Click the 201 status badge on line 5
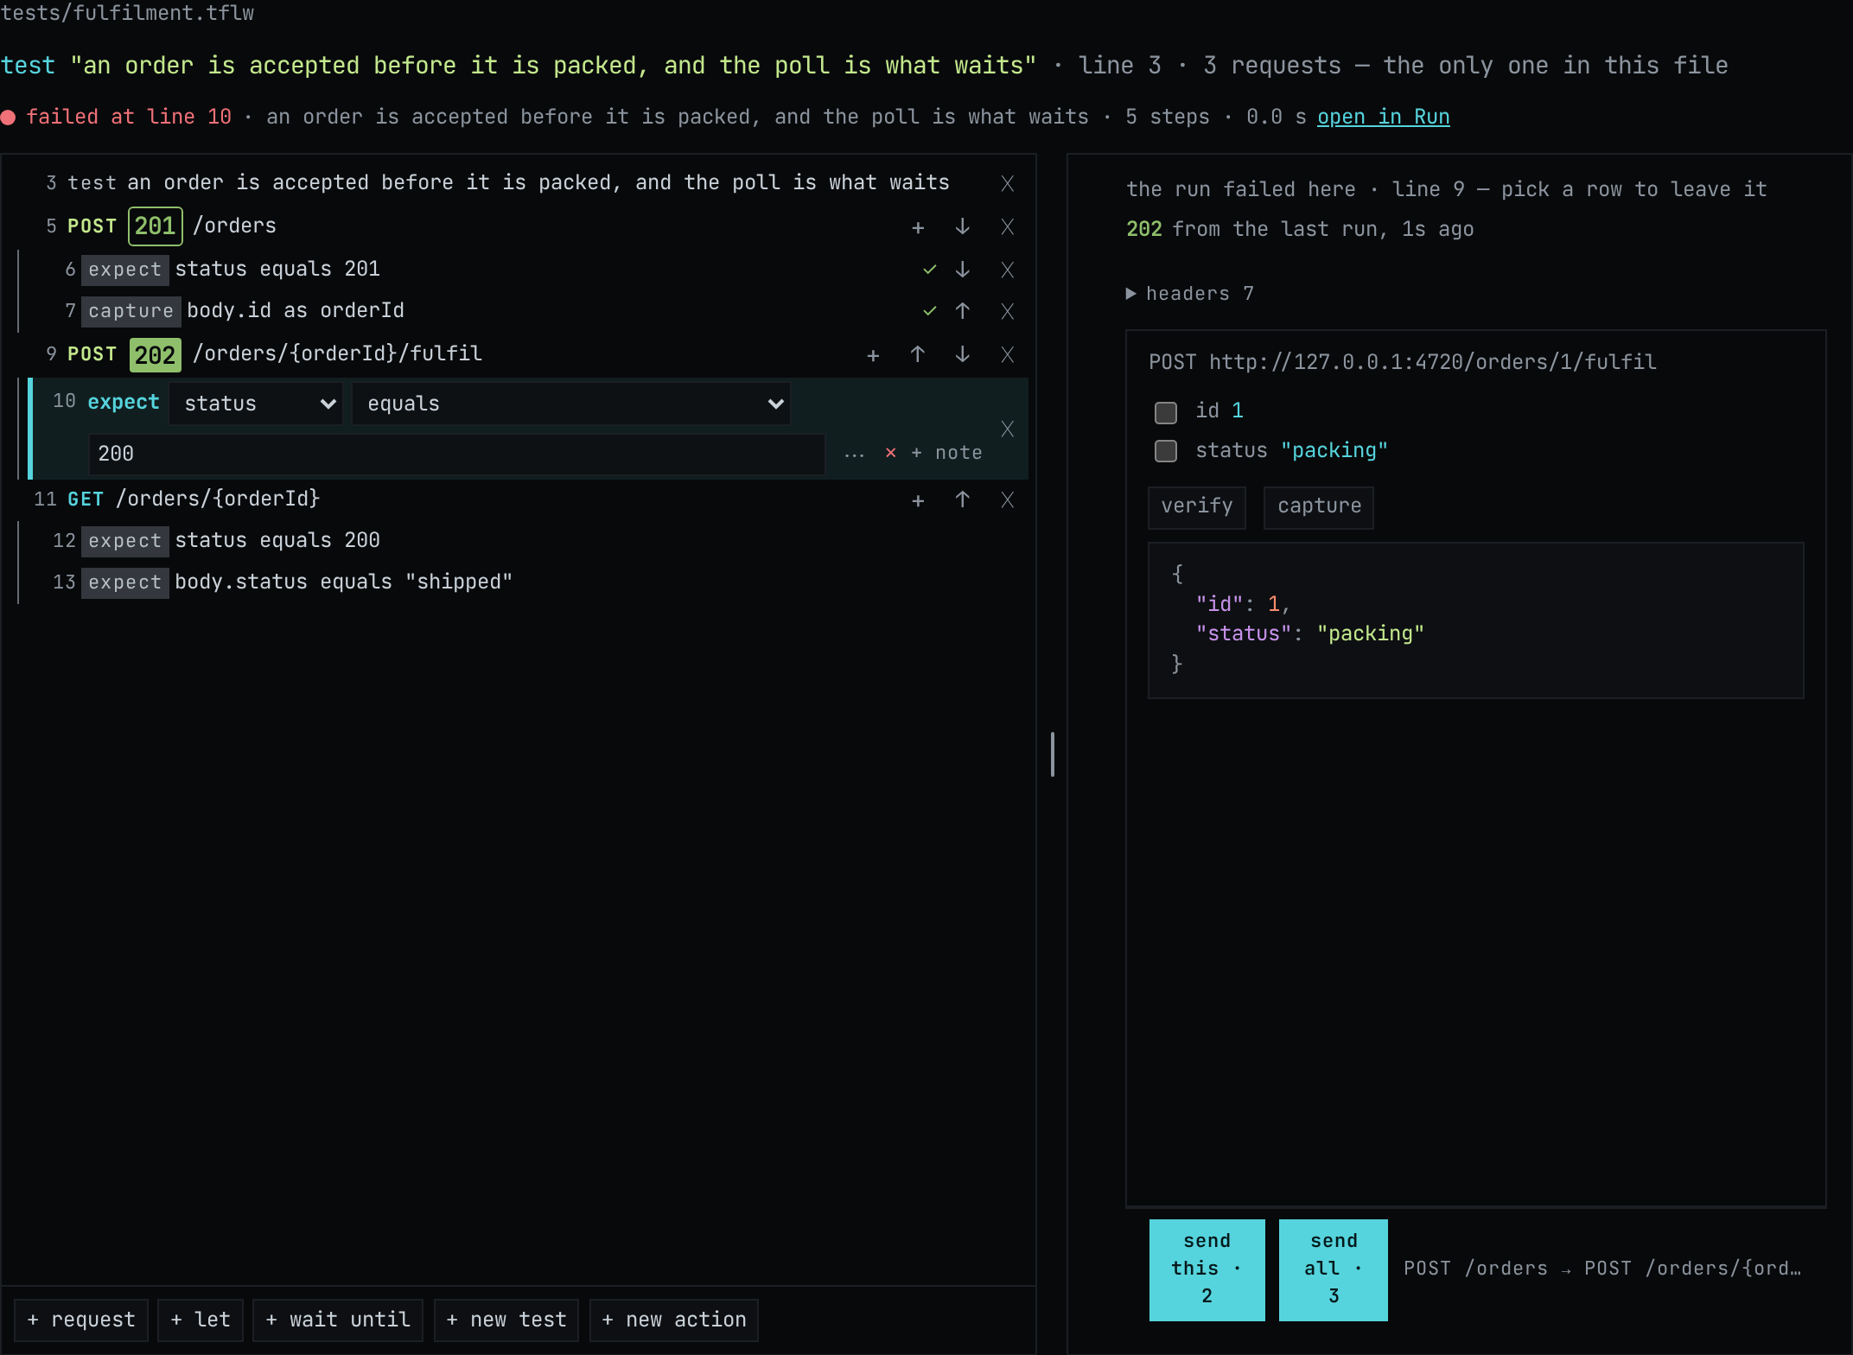Screen dimensions: 1853x1355 pos(156,226)
